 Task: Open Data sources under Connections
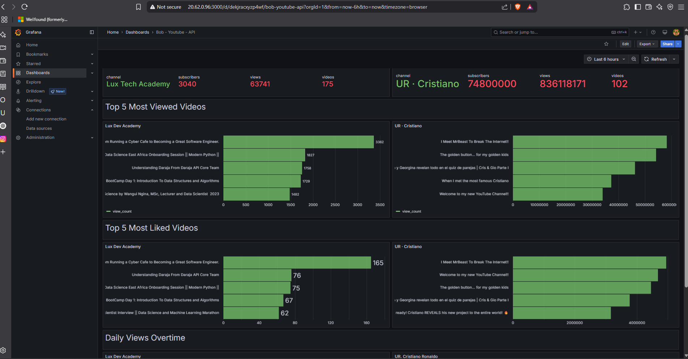[x=39, y=128]
